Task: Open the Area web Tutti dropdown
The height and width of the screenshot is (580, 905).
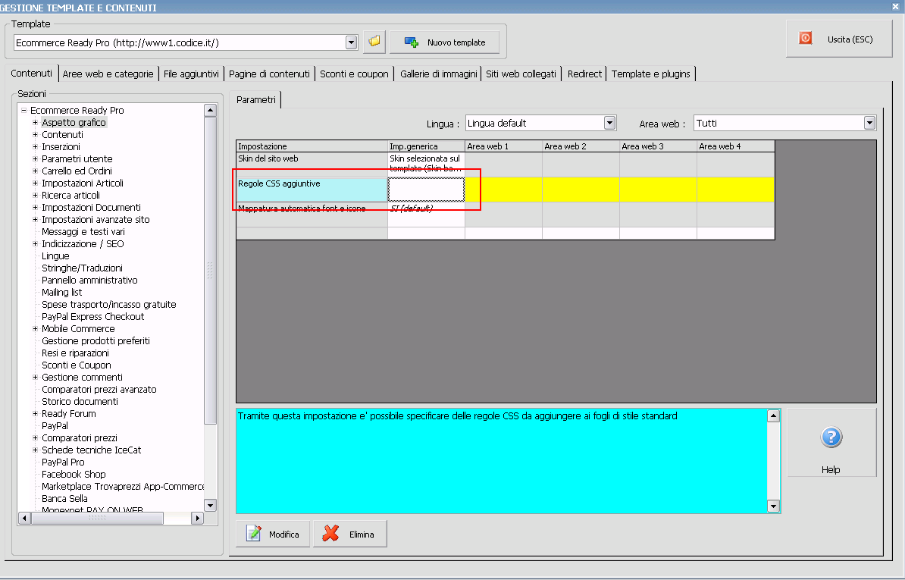Action: [x=869, y=122]
